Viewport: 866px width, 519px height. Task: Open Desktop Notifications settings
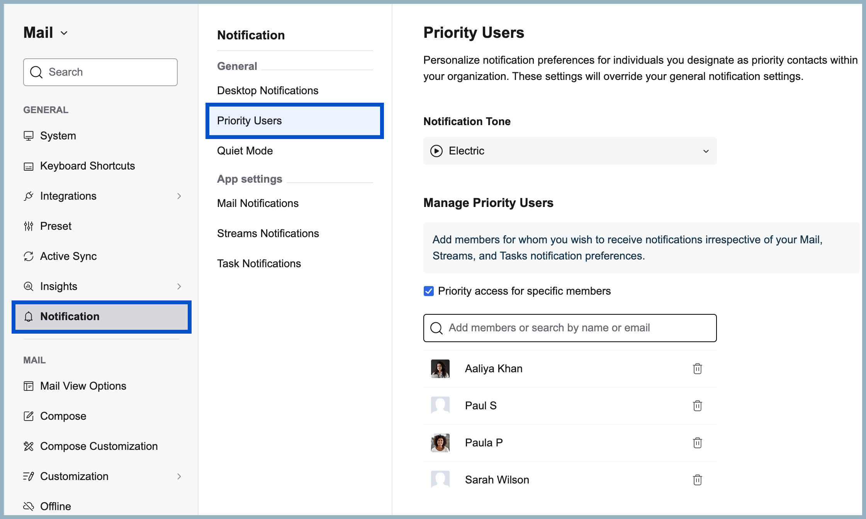(268, 90)
